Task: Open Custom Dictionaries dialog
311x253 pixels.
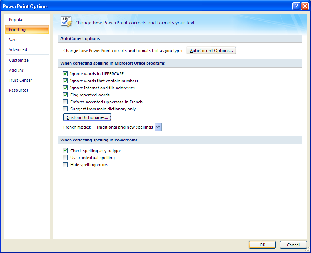Action: pos(87,117)
